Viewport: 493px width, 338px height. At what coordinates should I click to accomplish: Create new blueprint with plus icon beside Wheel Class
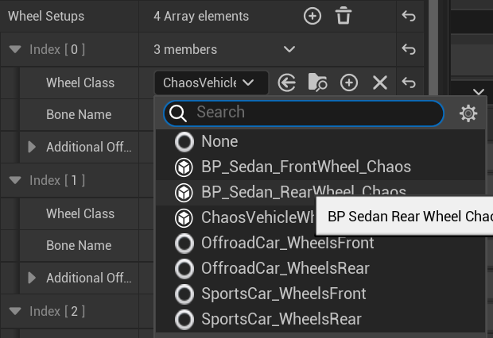click(x=348, y=83)
